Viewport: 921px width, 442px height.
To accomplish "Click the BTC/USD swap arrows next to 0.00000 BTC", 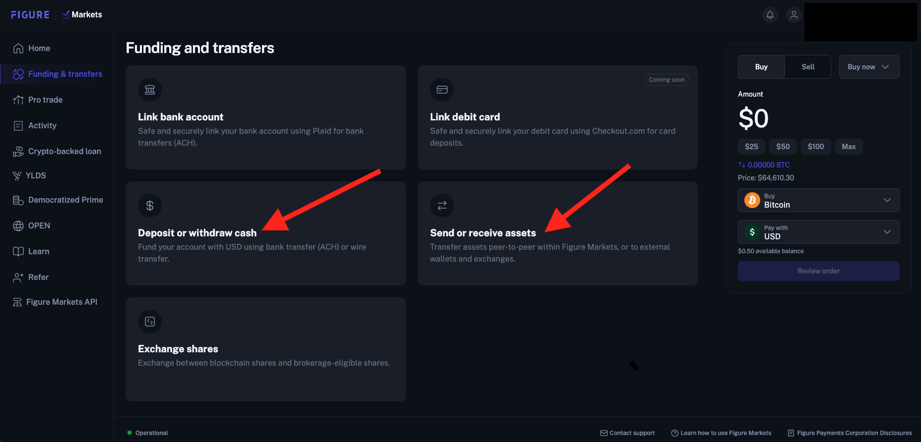I will tap(742, 165).
